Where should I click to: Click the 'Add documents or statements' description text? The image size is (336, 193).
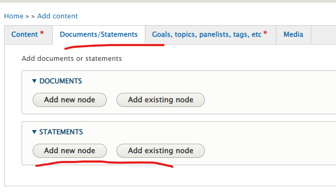(72, 59)
